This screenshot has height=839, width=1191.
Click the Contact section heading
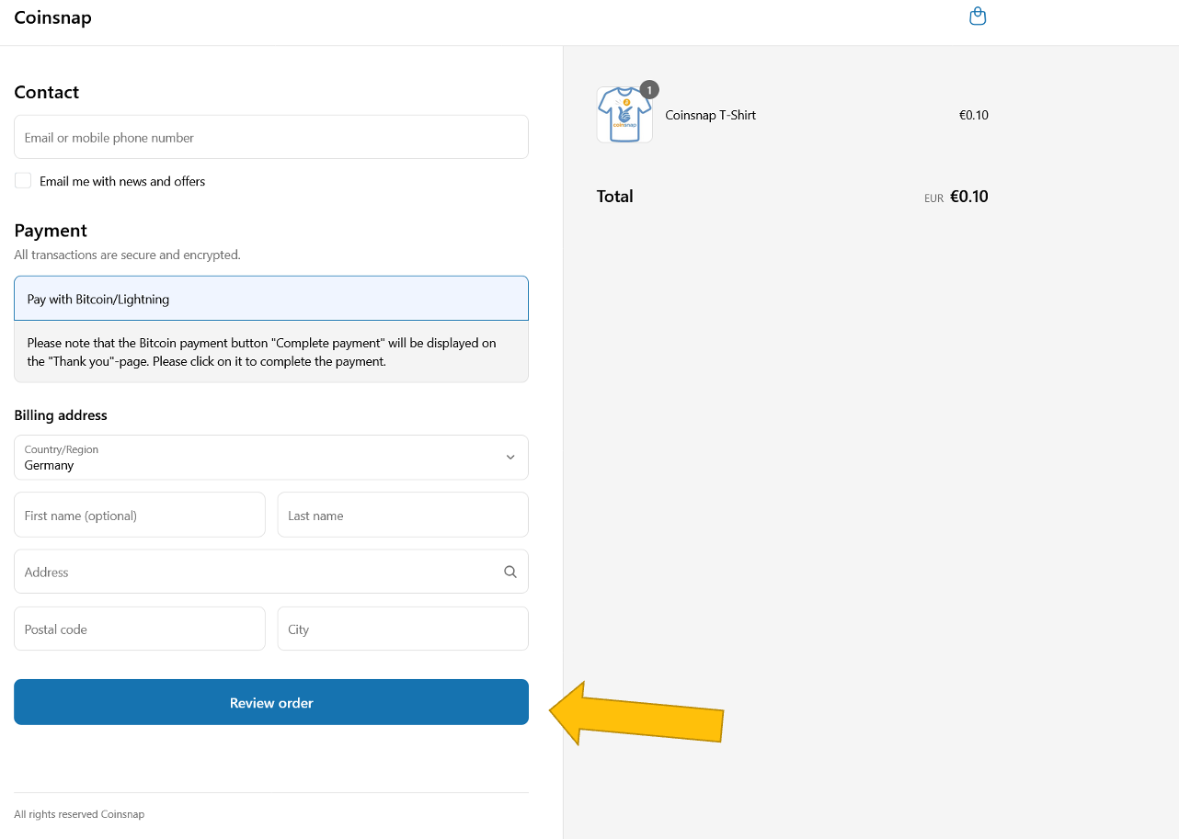46,92
